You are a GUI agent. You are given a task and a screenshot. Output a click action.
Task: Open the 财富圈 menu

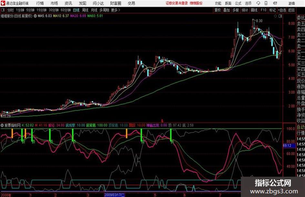click(x=116, y=3)
